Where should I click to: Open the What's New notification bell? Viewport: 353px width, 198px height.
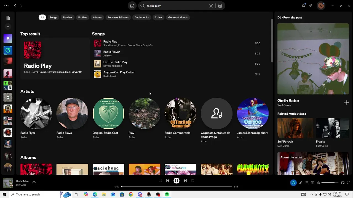point(303,6)
